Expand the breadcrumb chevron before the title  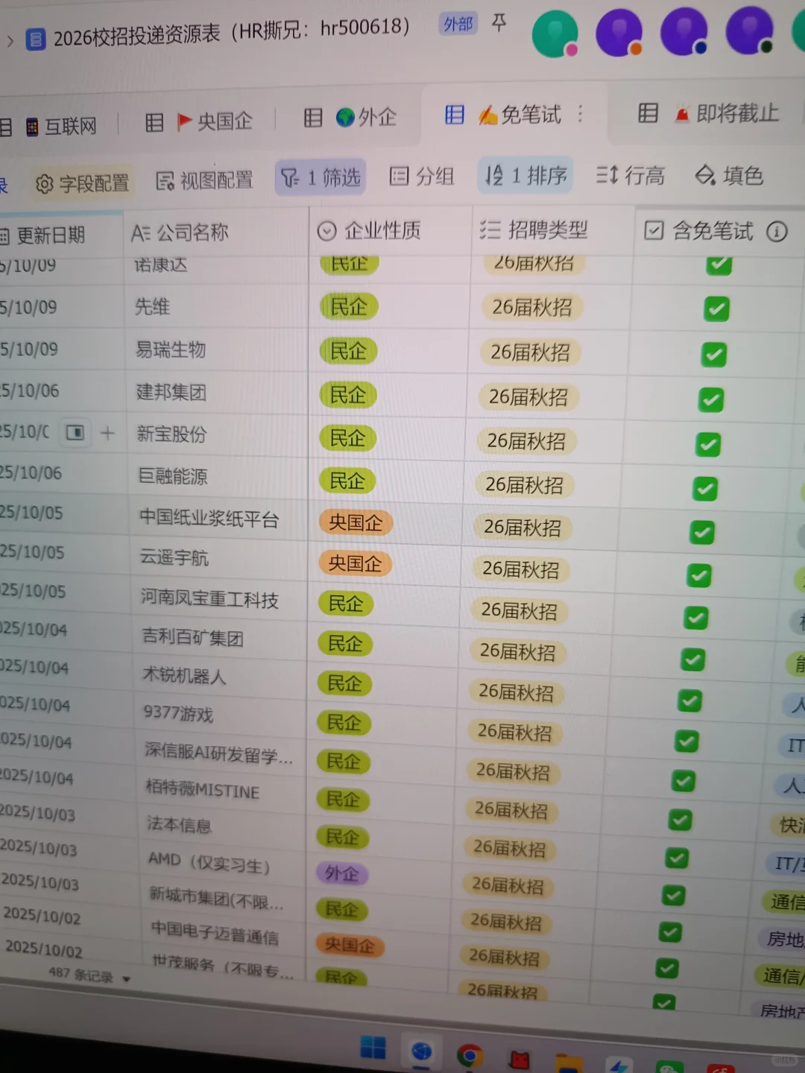(x=10, y=40)
